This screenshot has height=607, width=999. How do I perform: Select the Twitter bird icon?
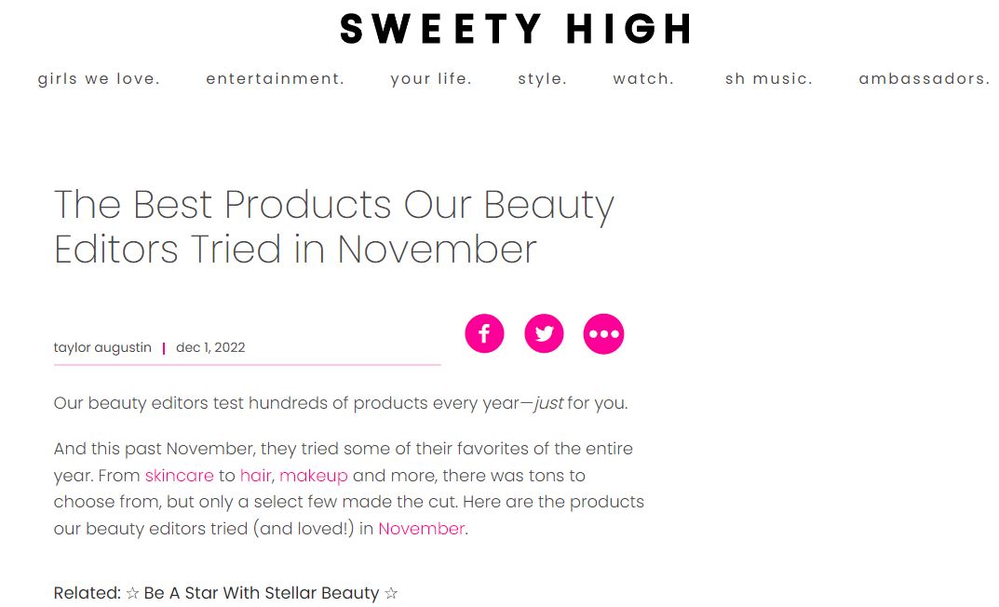tap(544, 333)
